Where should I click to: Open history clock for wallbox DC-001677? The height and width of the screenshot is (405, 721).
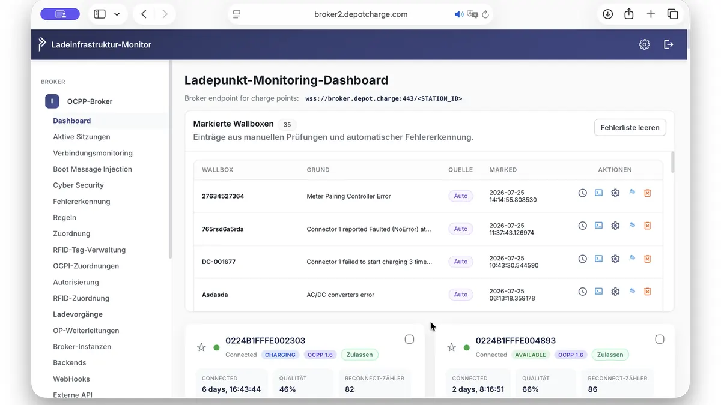[582, 259]
